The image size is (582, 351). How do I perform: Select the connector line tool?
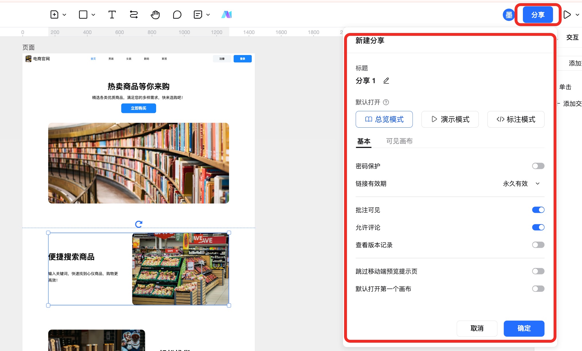134,15
